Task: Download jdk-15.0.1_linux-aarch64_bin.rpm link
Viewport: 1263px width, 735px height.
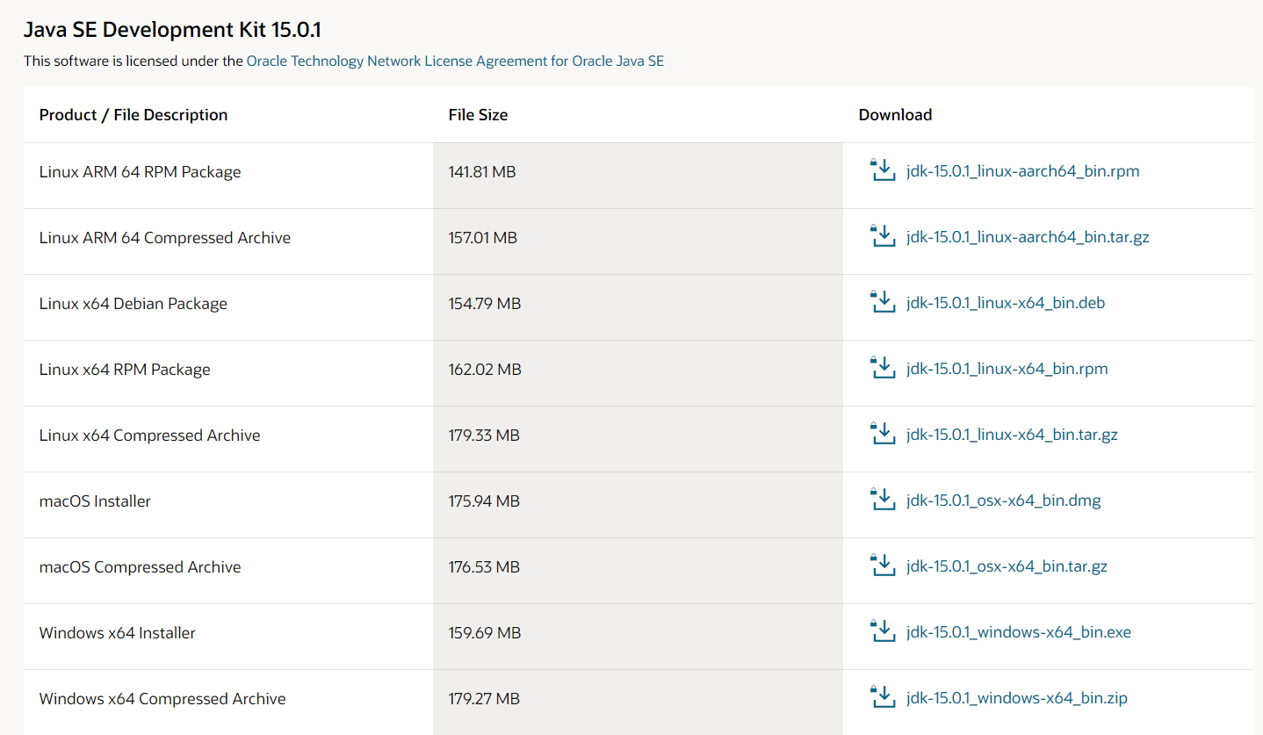Action: pyautogui.click(x=1023, y=171)
